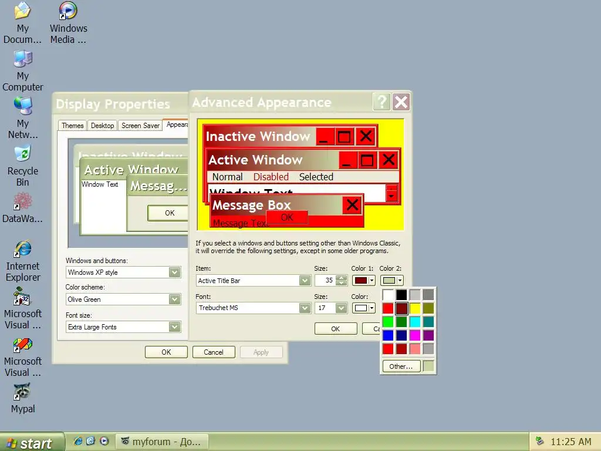Click the Message Text in the preview
Screen dimensions: 601x451
click(x=240, y=223)
